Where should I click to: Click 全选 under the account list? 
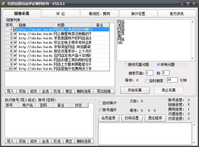(45, 141)
